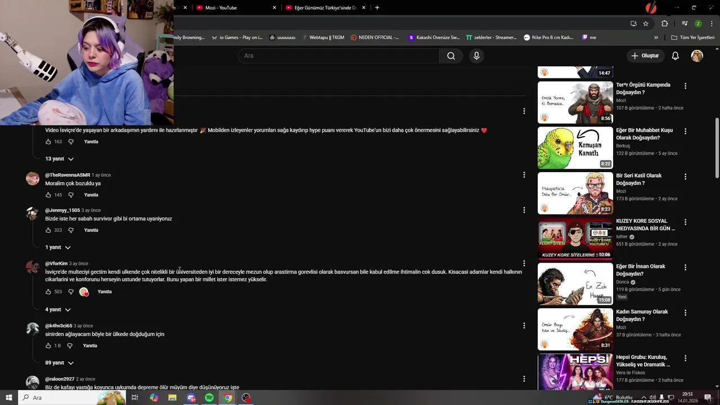Open the @k4hv3ci65 channel link
Screen dimensions: 720x405
[58, 326]
